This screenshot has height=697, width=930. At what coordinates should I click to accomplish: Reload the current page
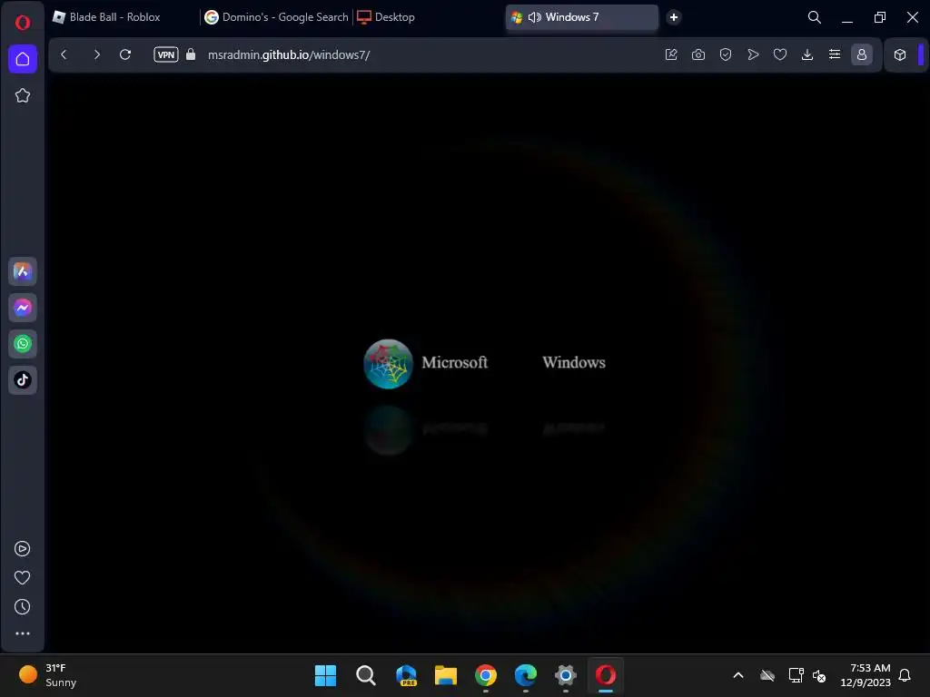(125, 54)
